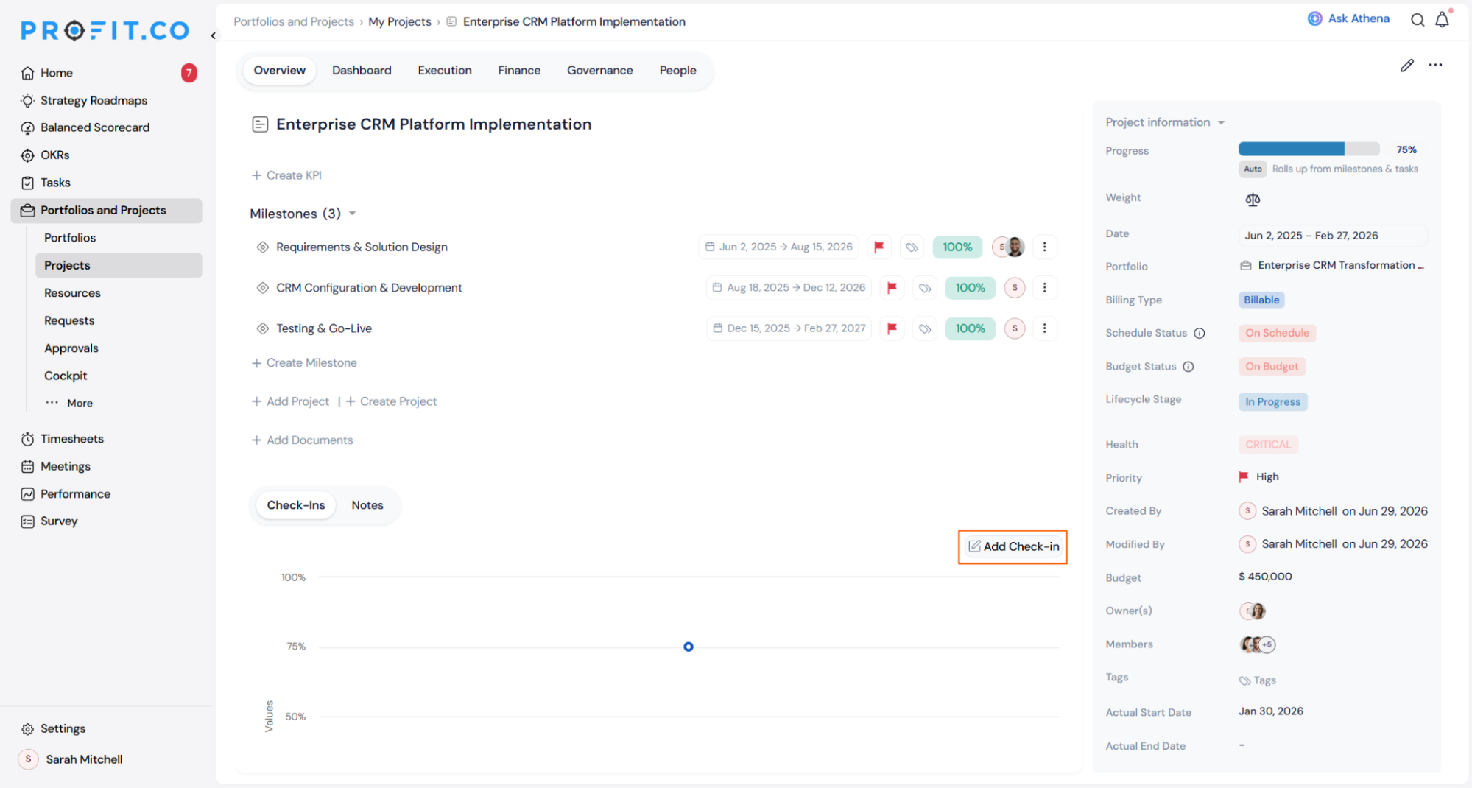Click the Schedule Status info icon
Screen dimensions: 1472x788
(1199, 334)
